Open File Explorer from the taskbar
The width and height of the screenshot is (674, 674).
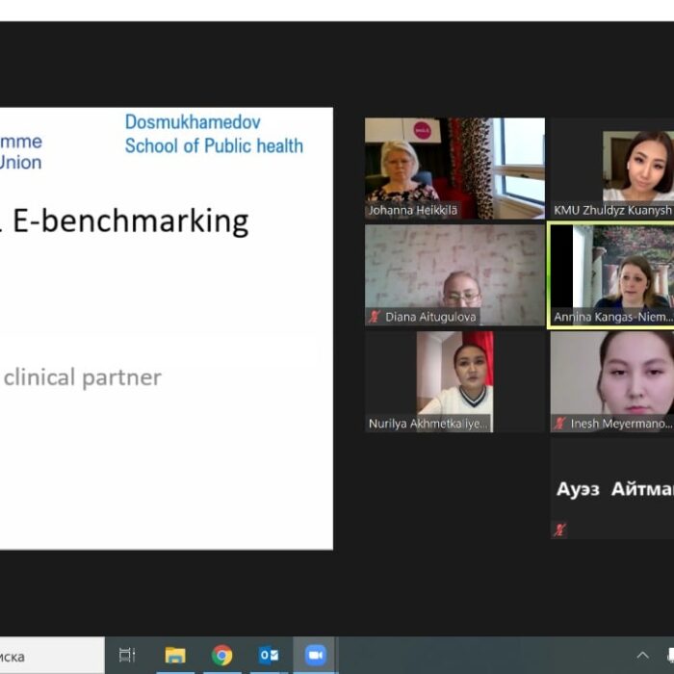(175, 656)
